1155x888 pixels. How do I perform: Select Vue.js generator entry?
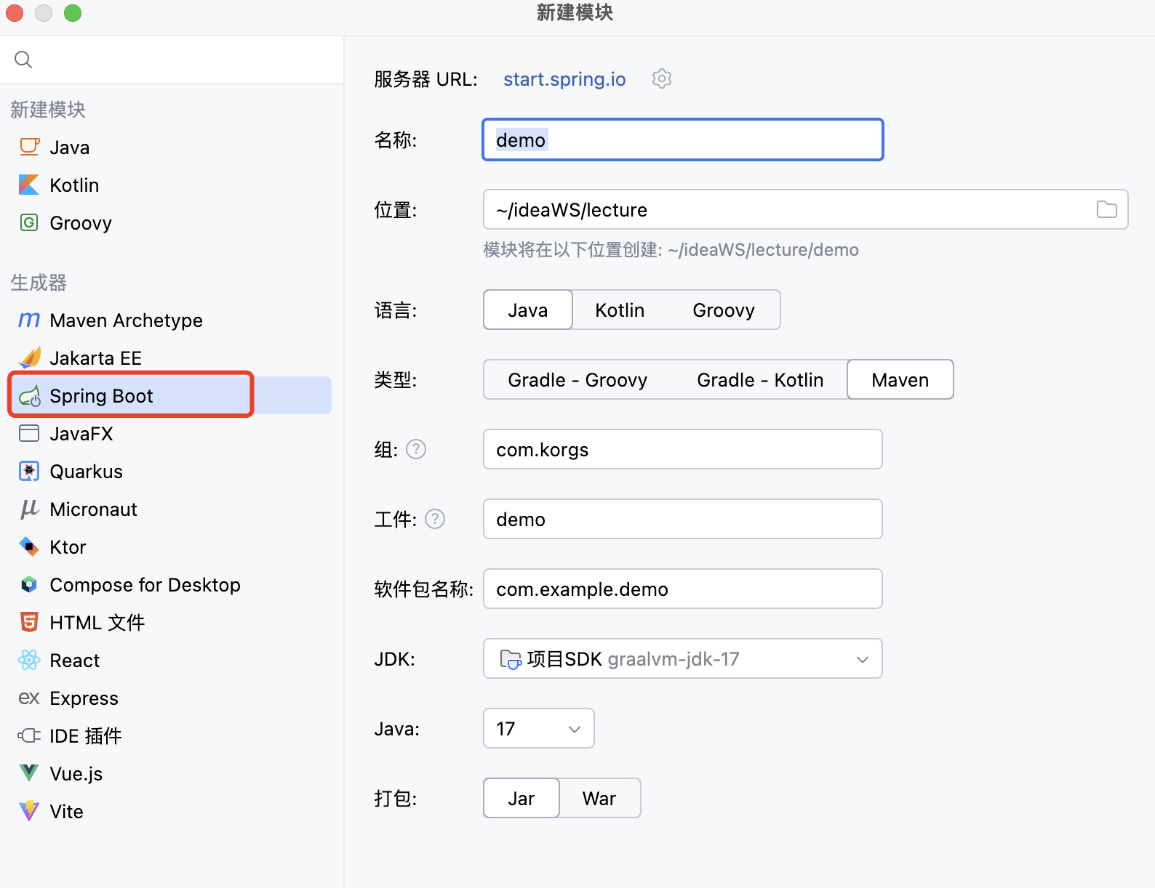tap(172, 773)
